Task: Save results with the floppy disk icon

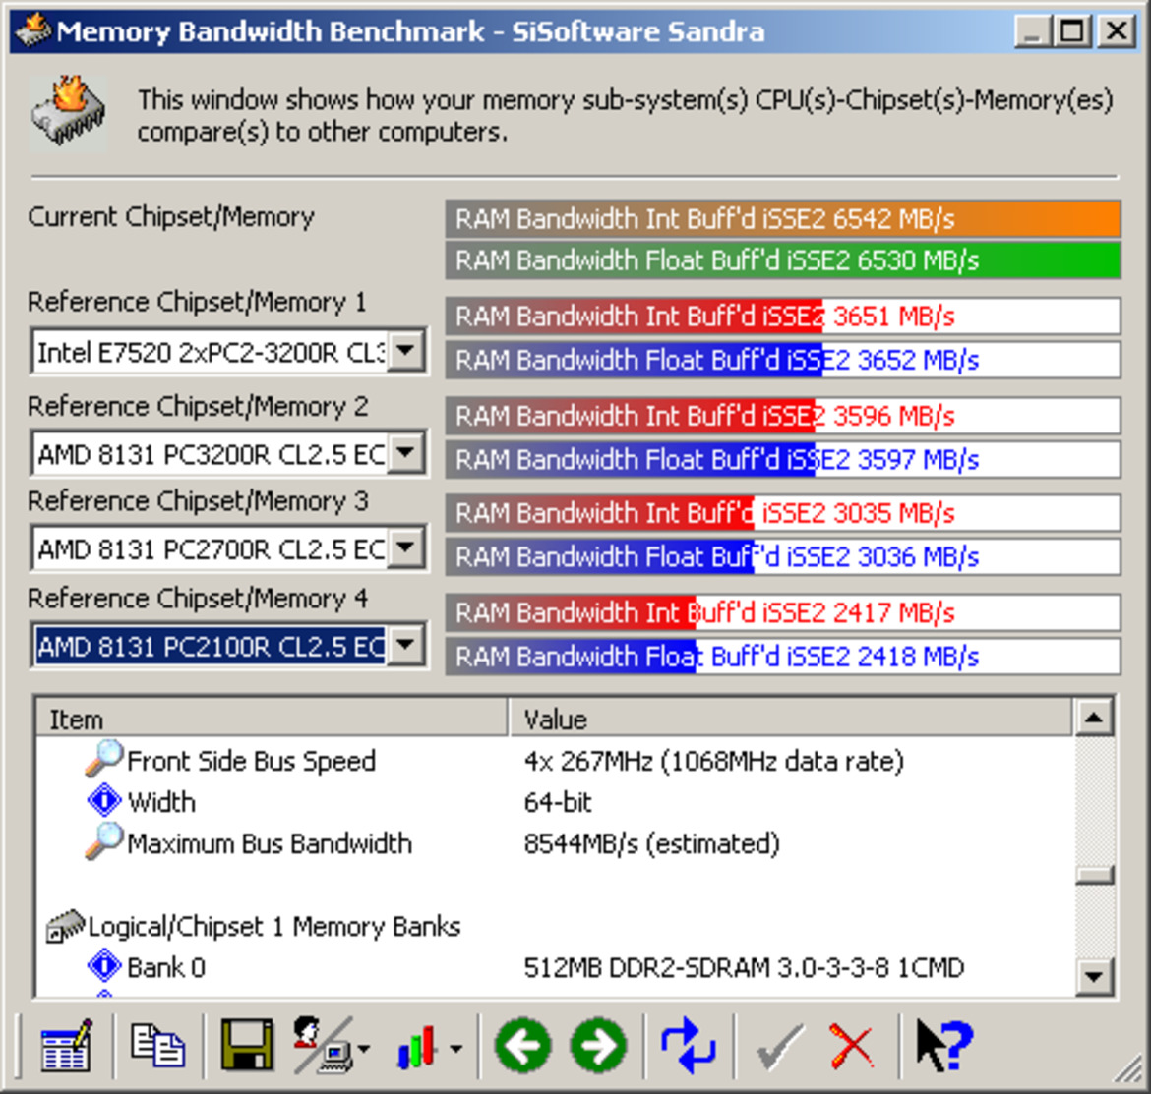Action: (x=247, y=1044)
